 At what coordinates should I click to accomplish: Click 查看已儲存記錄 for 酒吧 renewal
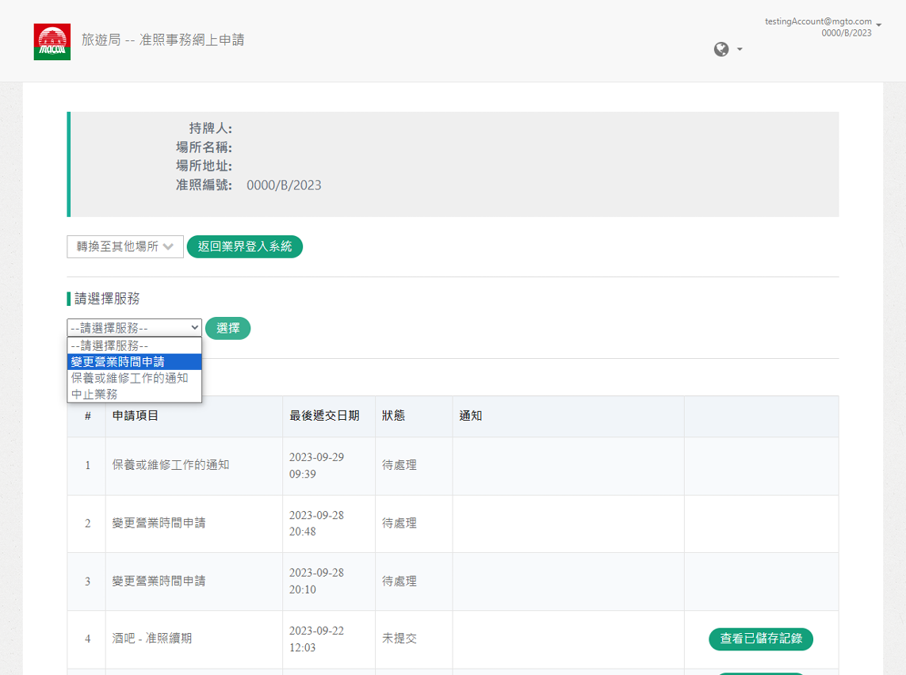[x=760, y=639]
